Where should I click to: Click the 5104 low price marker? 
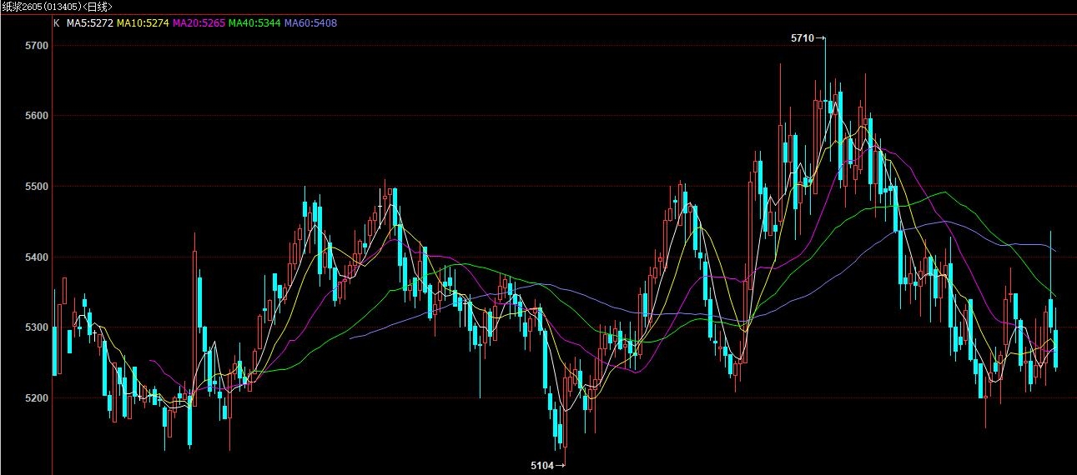[x=542, y=464]
